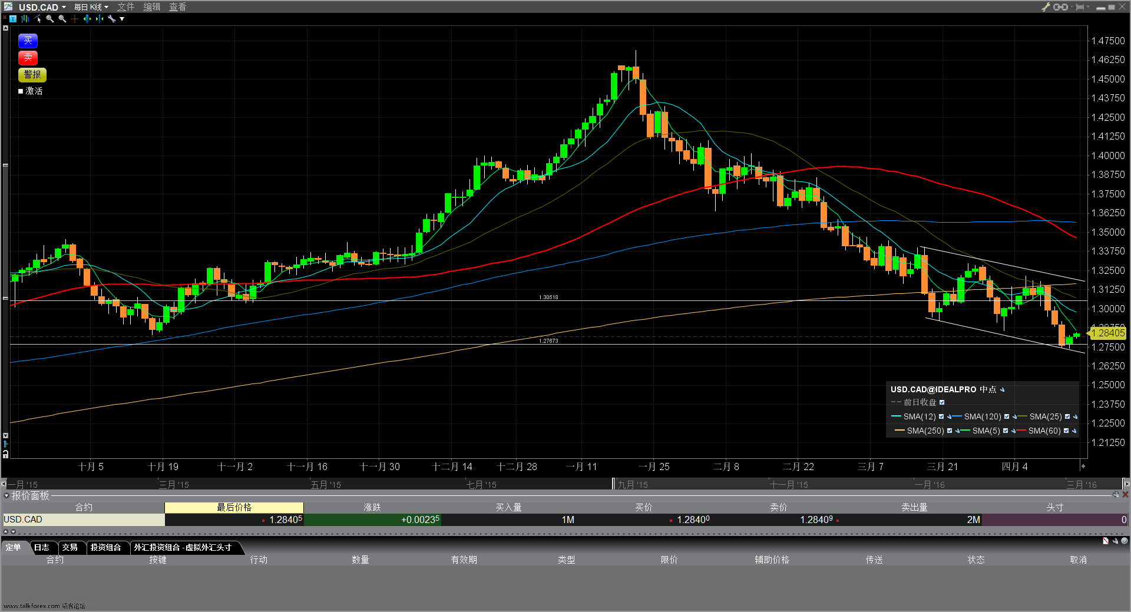Screen dimensions: 1131x612
Task: Switch to the 投资组合 (Portfolio) tab
Action: coord(106,547)
